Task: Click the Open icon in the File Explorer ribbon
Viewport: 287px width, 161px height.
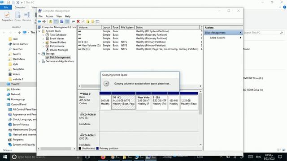Action: coord(18,15)
